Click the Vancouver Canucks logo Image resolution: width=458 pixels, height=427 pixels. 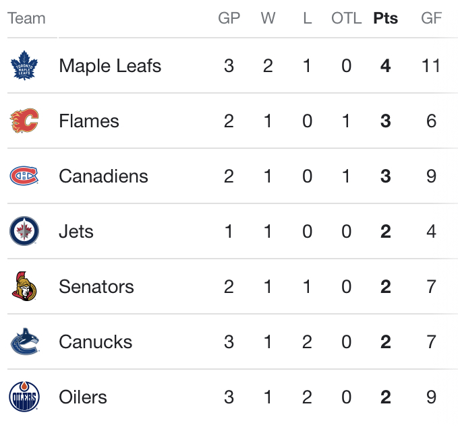click(24, 341)
